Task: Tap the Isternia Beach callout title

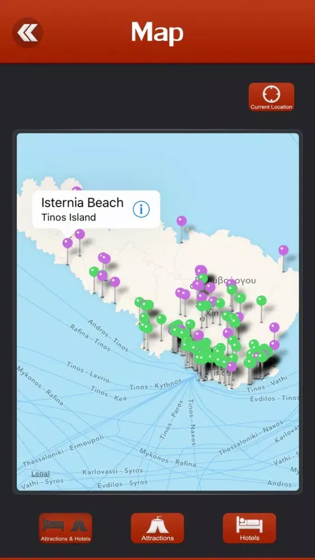Action: [x=82, y=203]
